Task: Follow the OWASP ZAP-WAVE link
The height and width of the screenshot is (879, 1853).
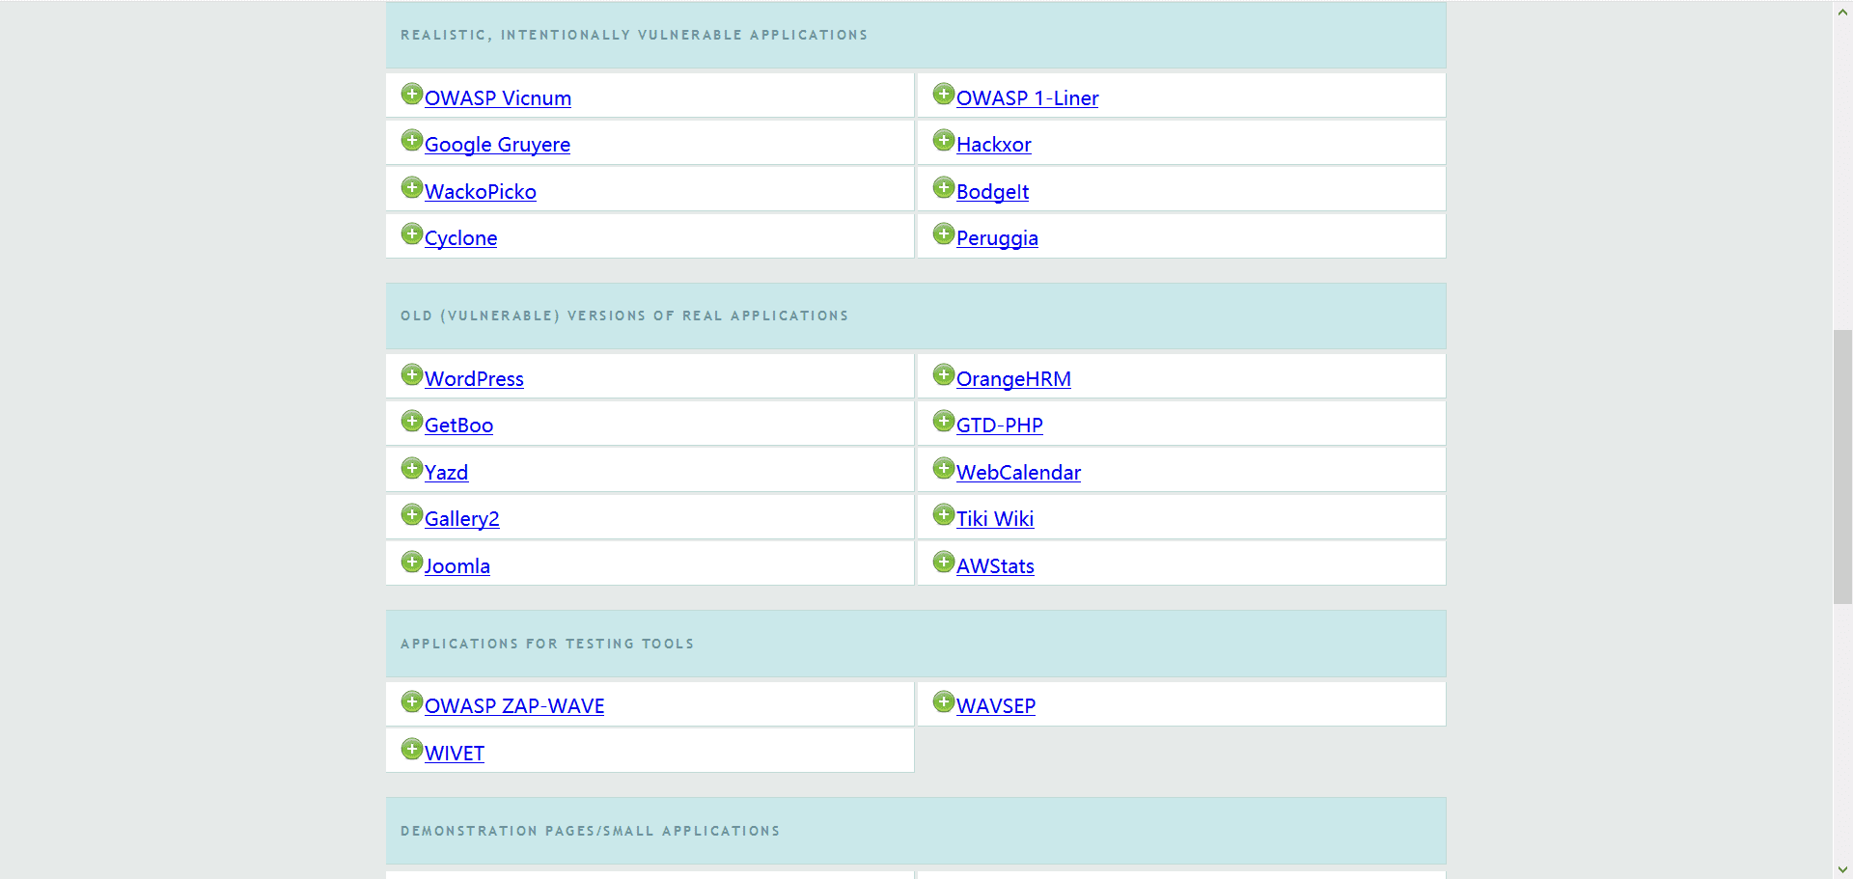Action: pyautogui.click(x=514, y=706)
